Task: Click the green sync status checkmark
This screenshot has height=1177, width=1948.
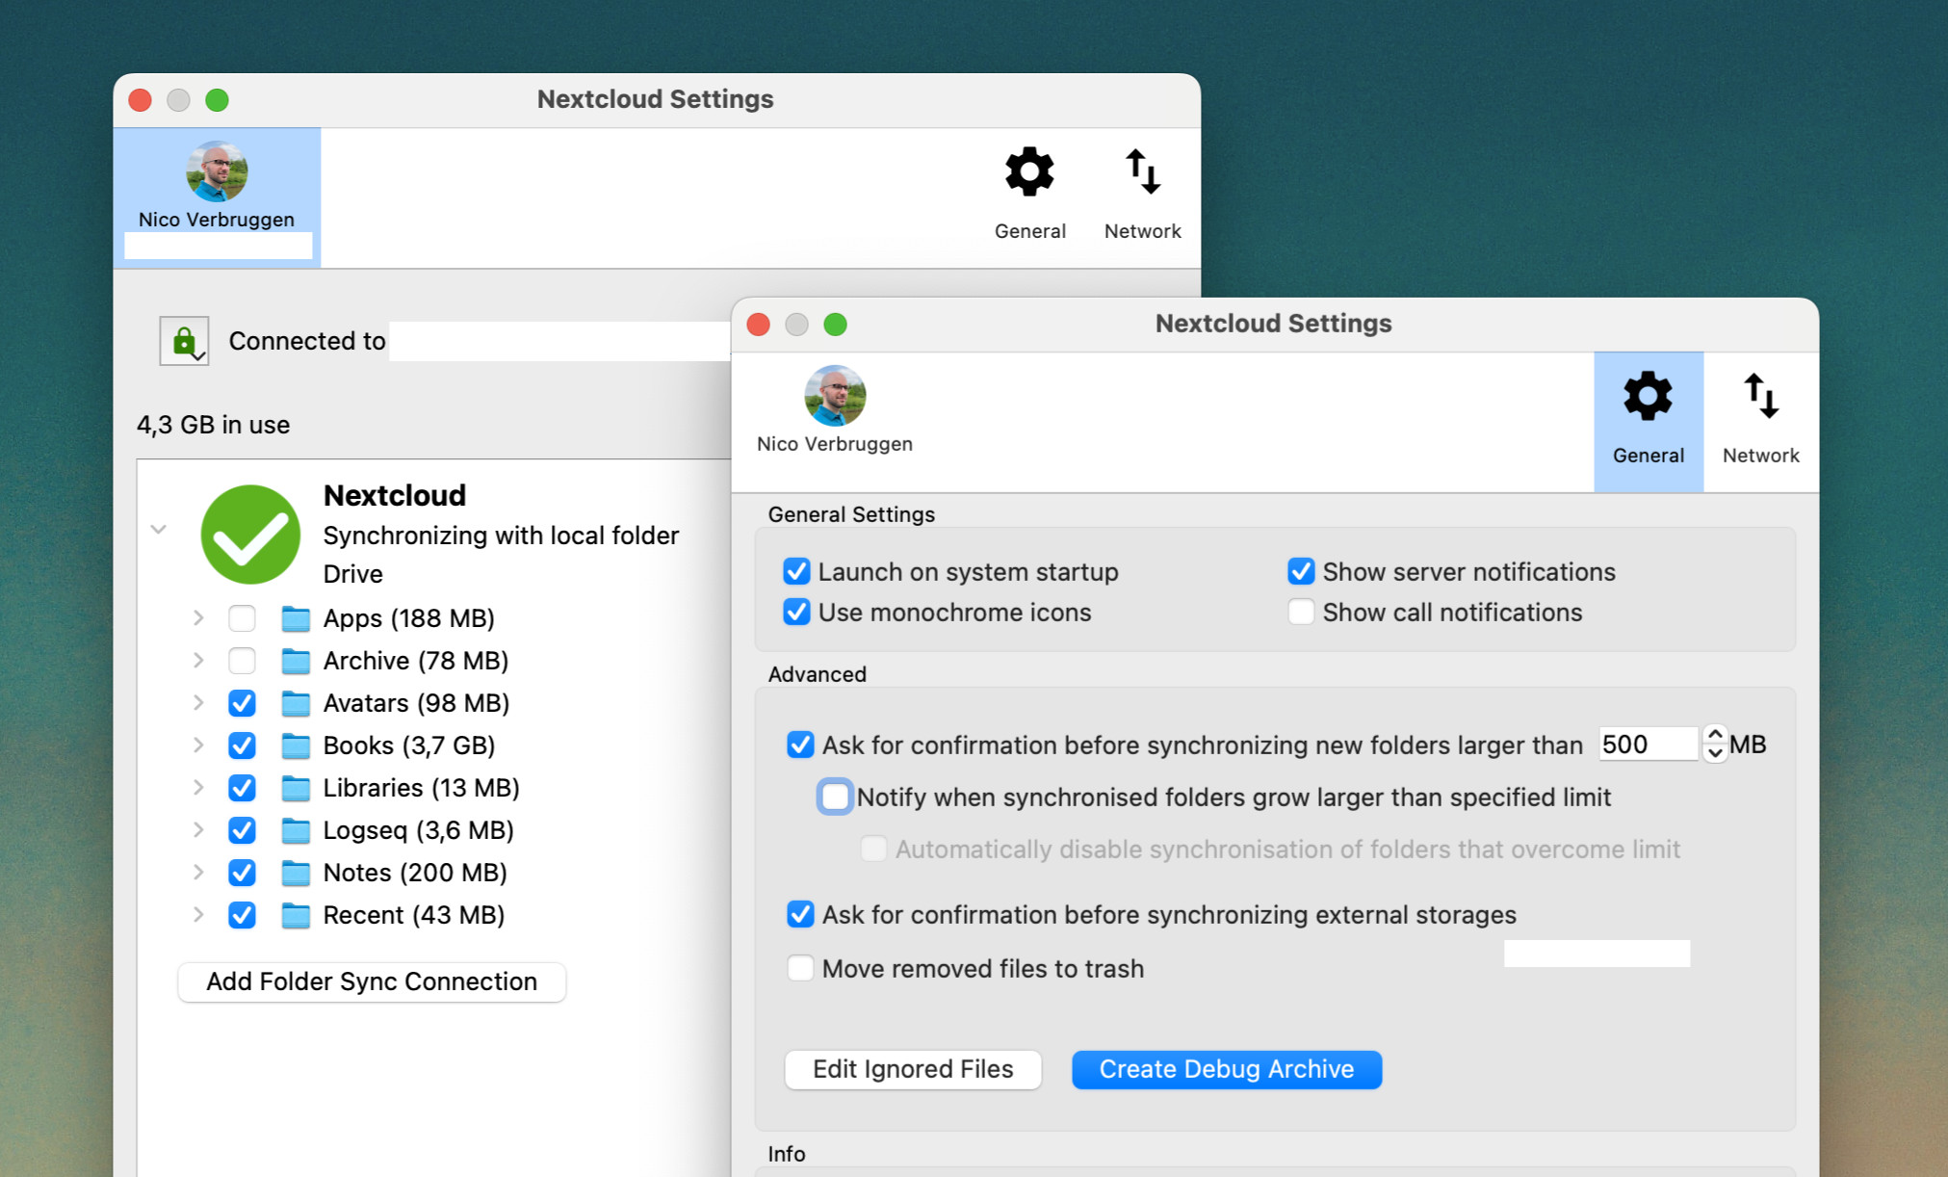Action: point(250,535)
